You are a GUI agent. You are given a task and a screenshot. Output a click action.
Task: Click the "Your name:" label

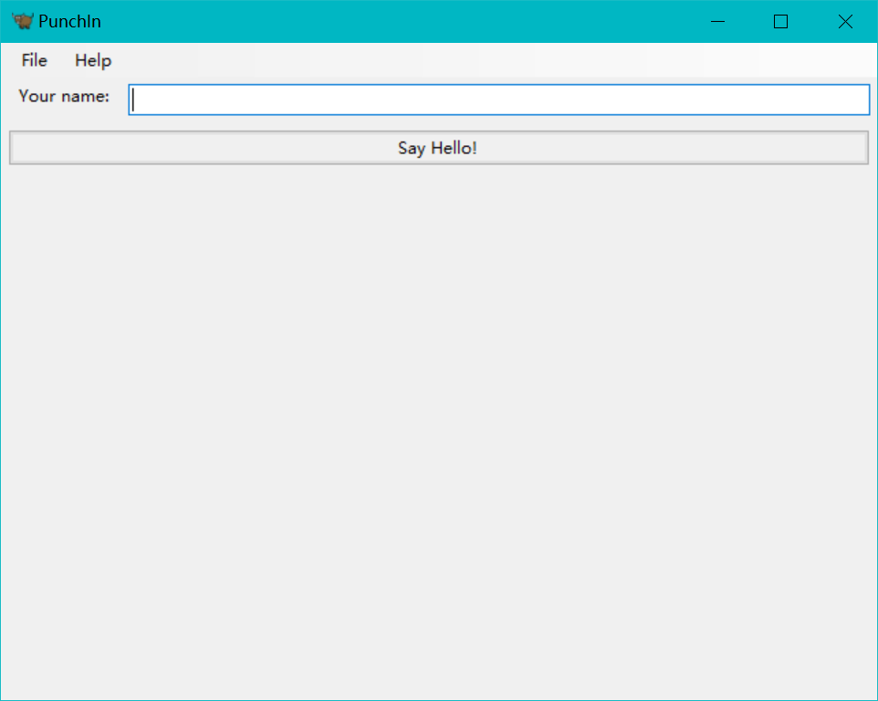point(64,96)
